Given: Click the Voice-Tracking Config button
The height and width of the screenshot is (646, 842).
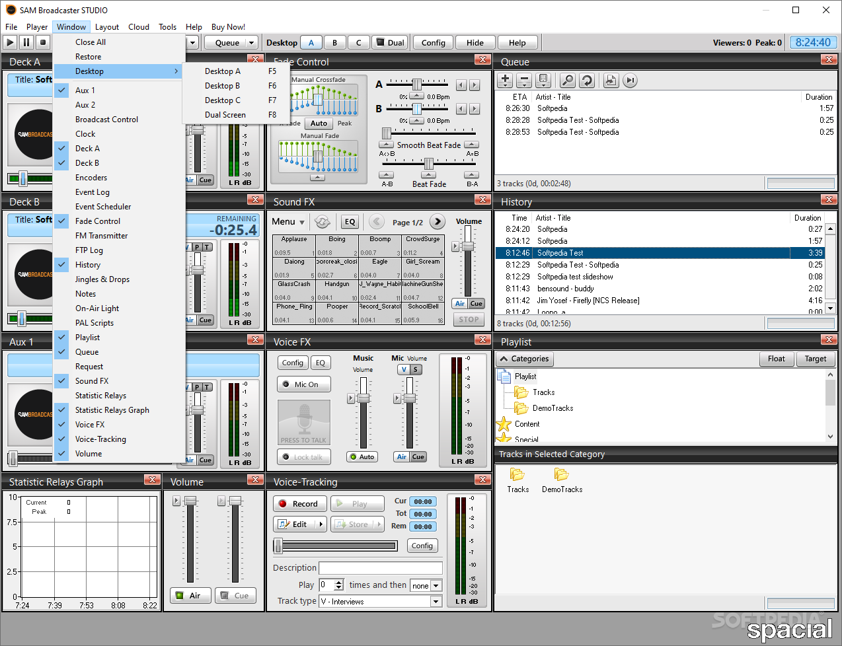Looking at the screenshot, I should [422, 546].
